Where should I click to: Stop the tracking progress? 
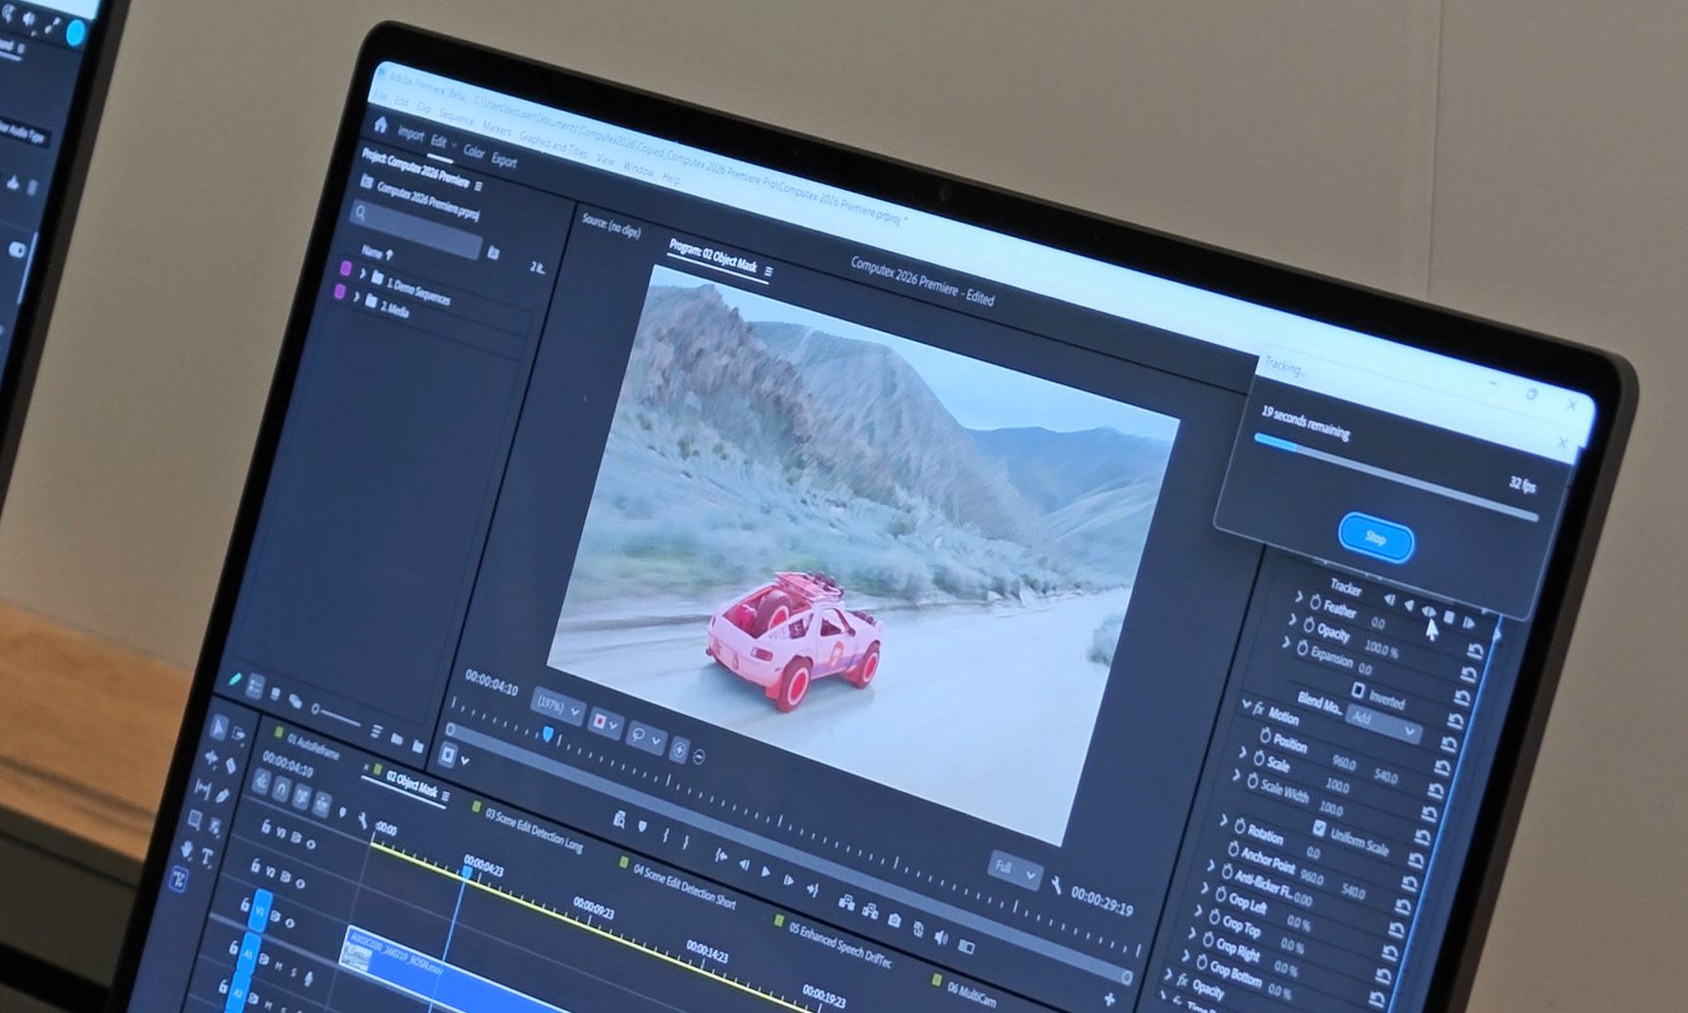click(x=1376, y=537)
